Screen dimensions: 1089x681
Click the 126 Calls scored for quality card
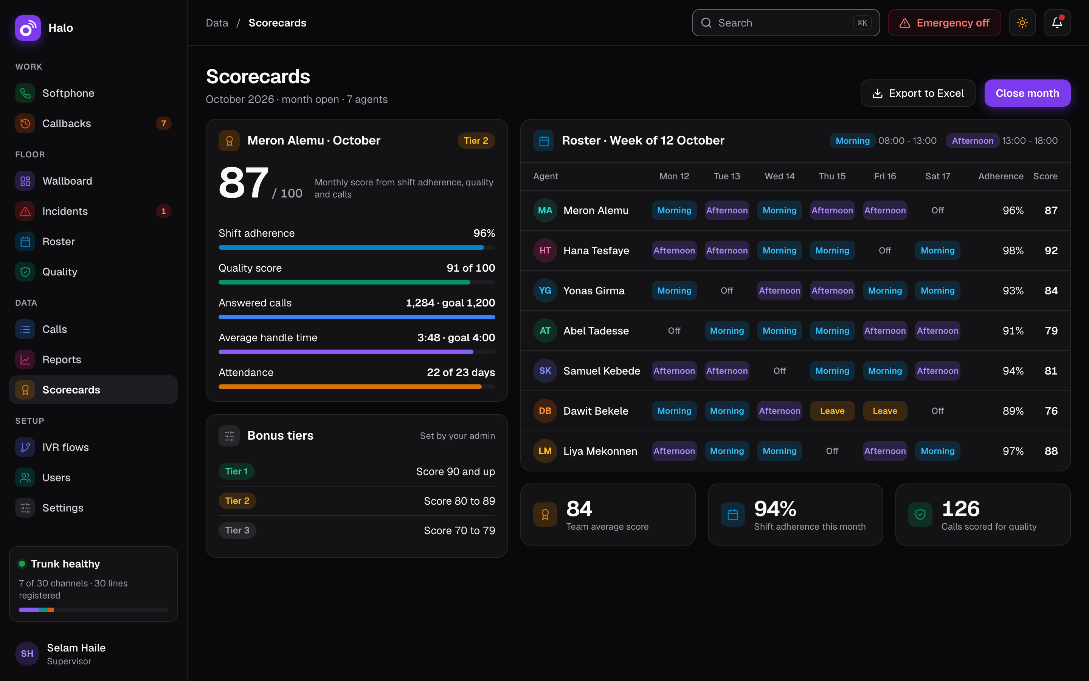tap(983, 515)
